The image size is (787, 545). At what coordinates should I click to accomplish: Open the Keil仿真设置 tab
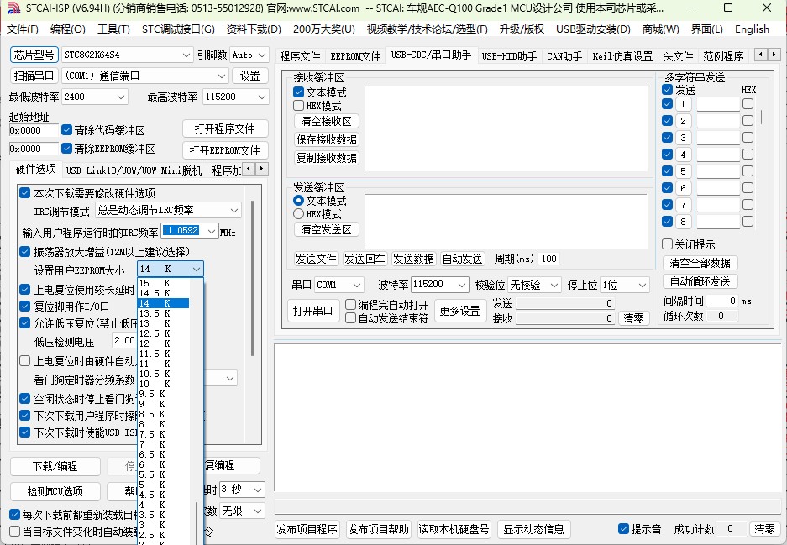tap(622, 56)
